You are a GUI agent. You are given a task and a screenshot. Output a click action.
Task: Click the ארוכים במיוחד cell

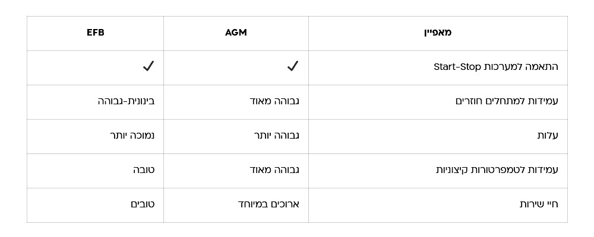(x=268, y=204)
